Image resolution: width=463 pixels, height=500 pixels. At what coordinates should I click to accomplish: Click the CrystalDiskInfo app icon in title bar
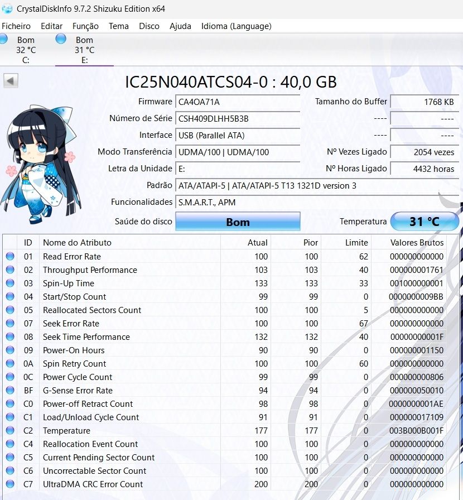[x=7, y=8]
